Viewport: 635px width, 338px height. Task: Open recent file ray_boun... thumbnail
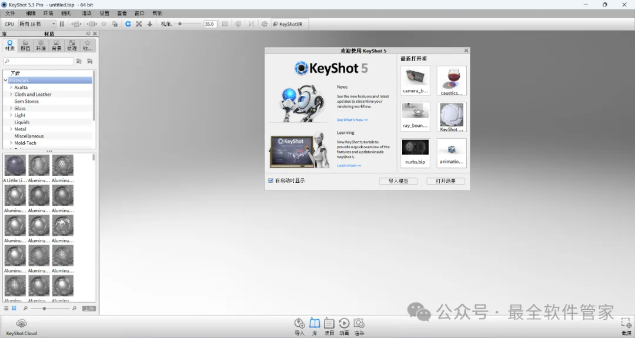[415, 116]
